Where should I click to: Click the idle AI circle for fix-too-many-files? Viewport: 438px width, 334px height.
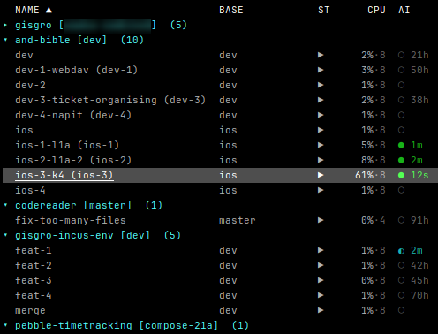tap(401, 220)
